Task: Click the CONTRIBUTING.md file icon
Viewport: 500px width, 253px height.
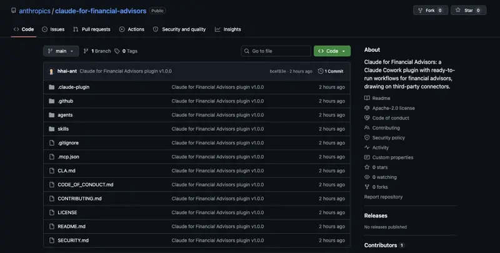Action: point(52,199)
